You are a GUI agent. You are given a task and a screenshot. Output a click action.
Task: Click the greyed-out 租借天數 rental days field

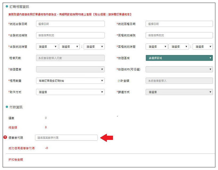(70, 58)
